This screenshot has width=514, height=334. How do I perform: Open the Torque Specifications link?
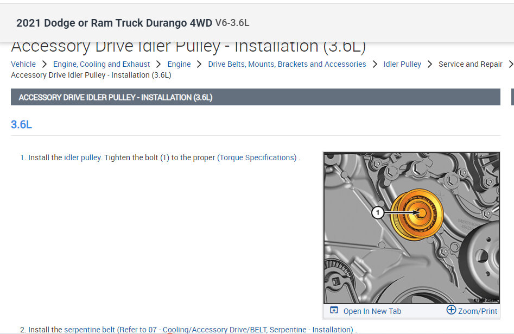(257, 157)
